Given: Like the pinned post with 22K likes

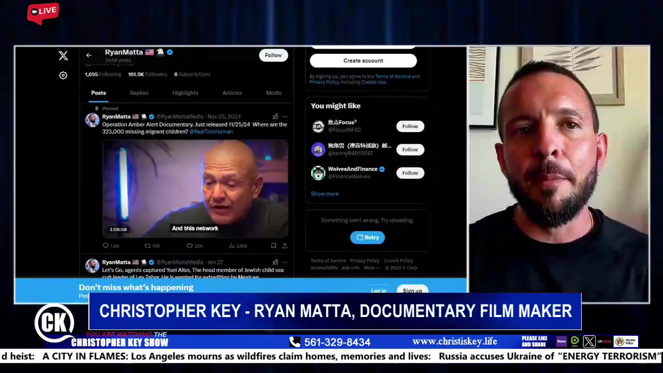Looking at the screenshot, I should coord(195,246).
